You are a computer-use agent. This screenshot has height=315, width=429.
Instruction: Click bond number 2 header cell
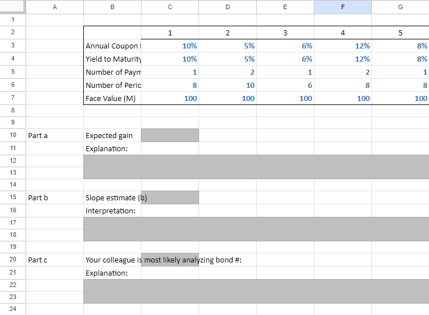(x=228, y=33)
